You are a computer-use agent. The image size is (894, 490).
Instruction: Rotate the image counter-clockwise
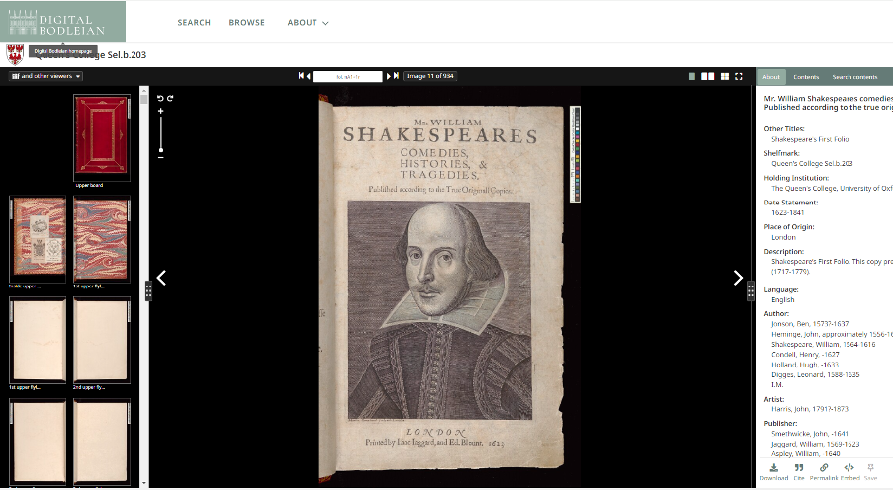(160, 98)
